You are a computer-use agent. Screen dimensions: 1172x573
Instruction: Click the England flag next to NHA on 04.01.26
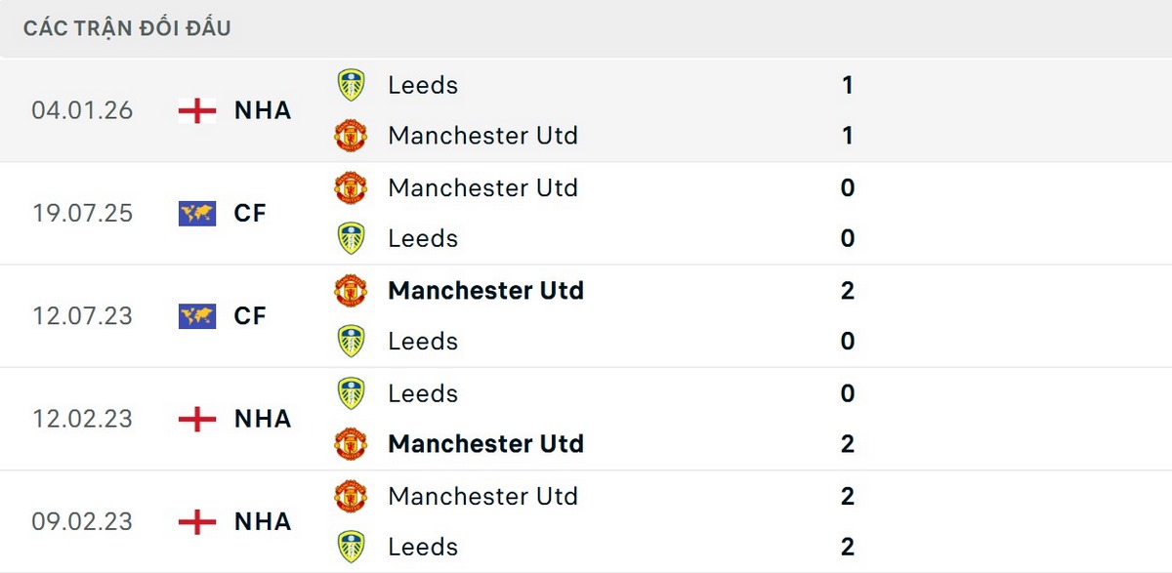point(196,110)
